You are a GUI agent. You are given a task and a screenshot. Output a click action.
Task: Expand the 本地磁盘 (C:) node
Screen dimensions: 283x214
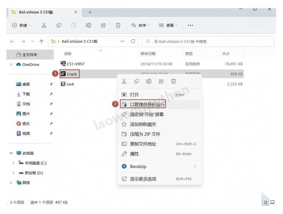pyautogui.click(x=14, y=163)
